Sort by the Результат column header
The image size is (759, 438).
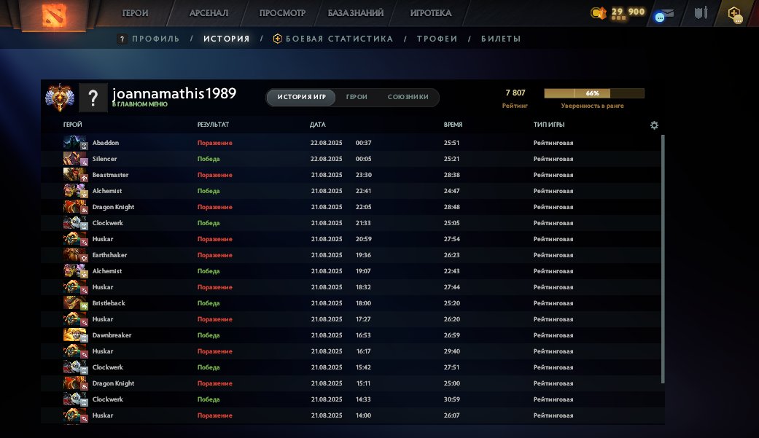coord(213,125)
